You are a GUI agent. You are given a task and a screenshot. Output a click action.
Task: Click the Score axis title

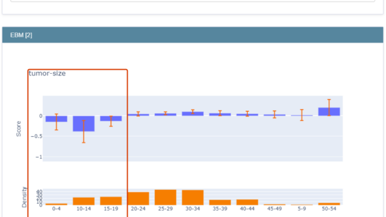pos(19,129)
